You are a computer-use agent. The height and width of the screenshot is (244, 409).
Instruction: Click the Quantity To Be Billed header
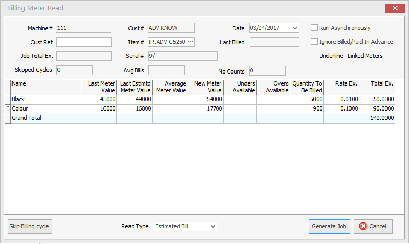(x=307, y=87)
